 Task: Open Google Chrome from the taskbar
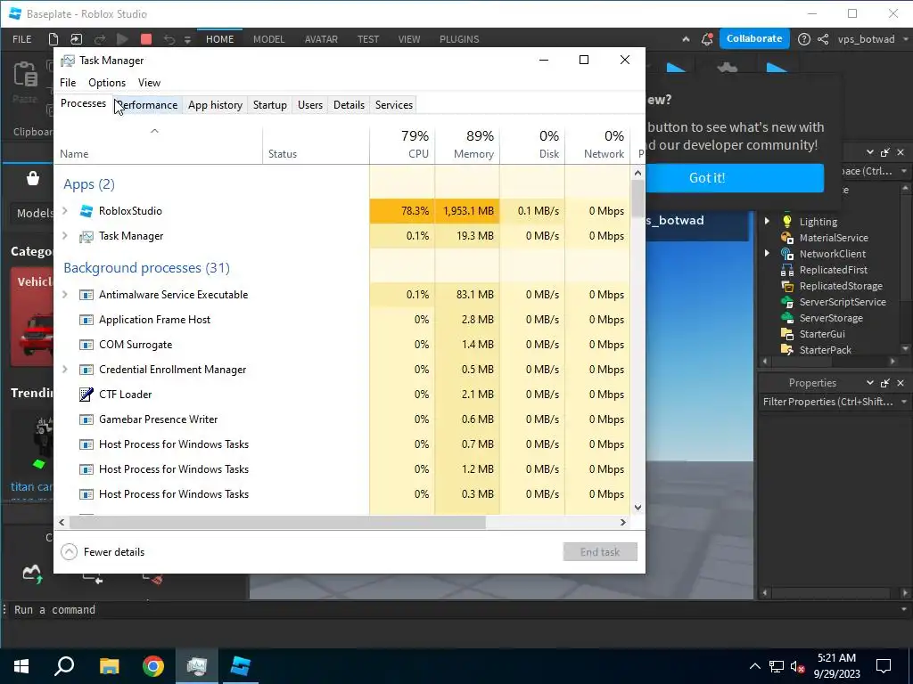tap(153, 666)
